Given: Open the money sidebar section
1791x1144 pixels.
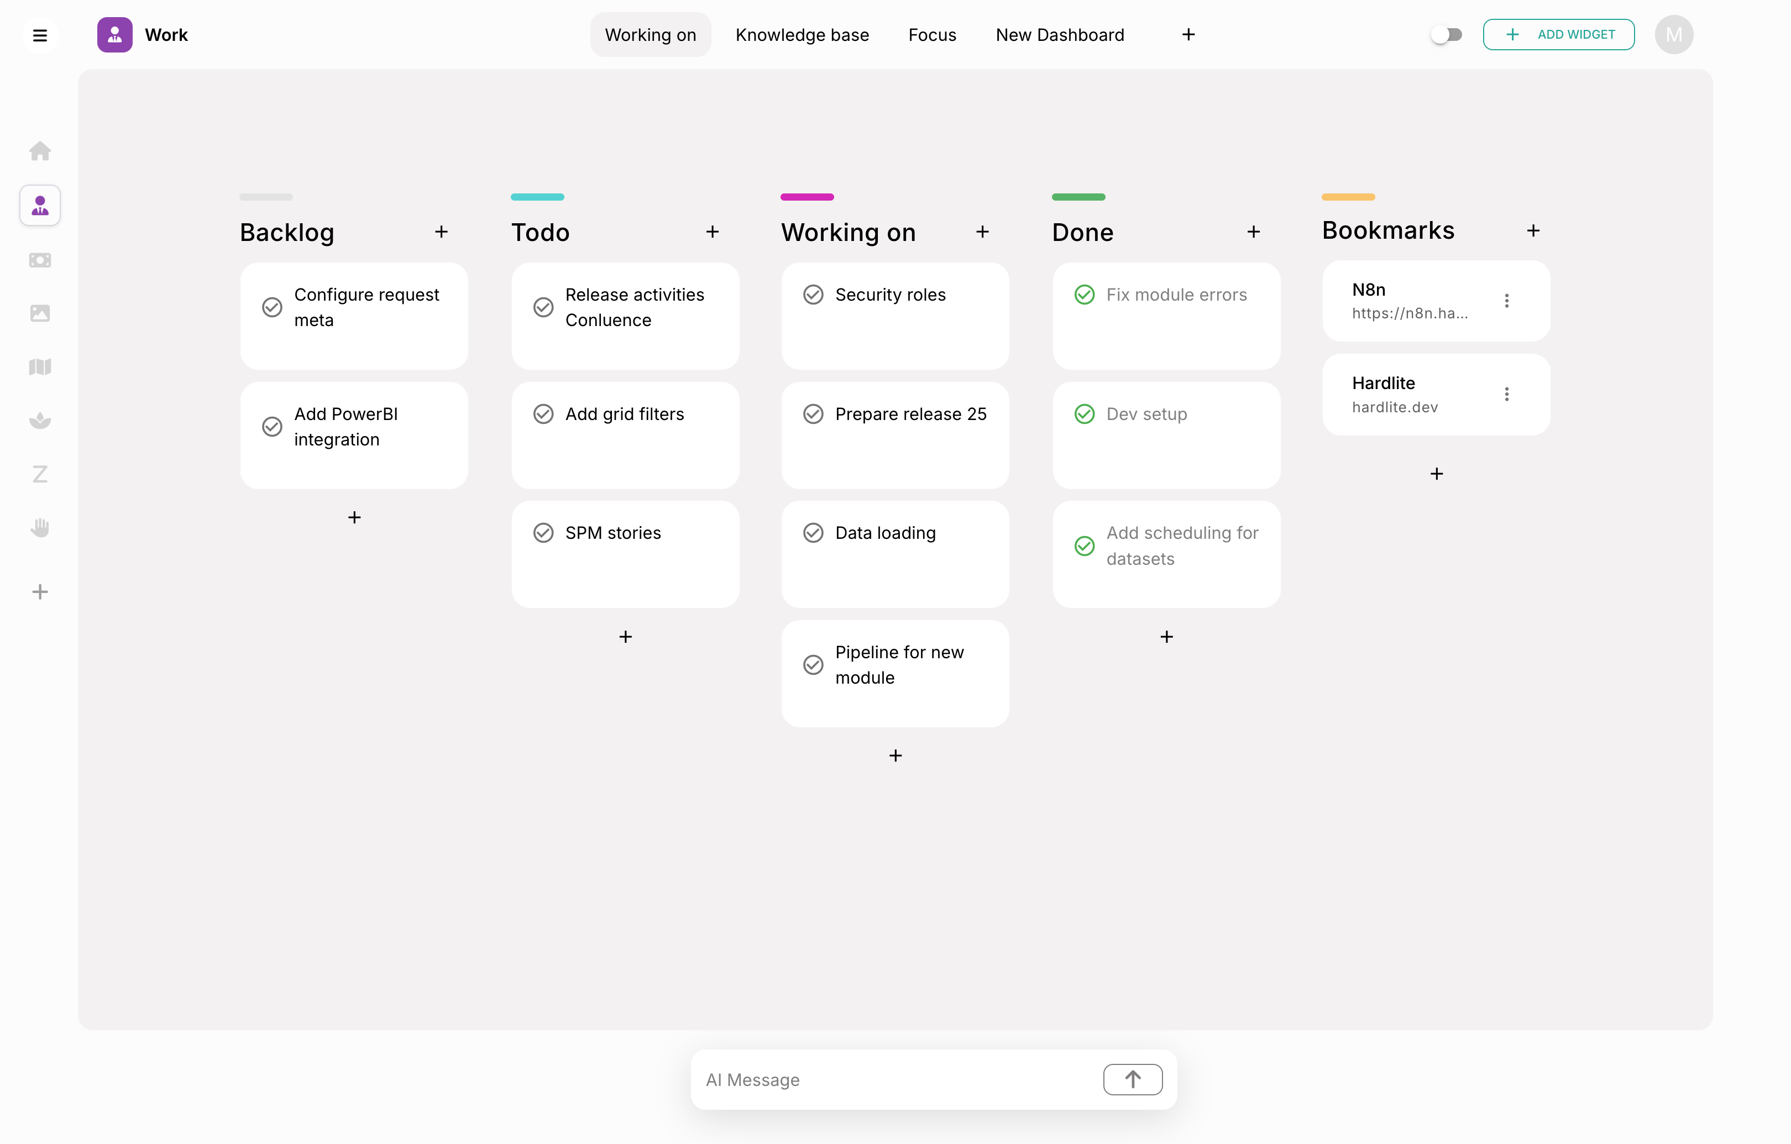Looking at the screenshot, I should (40, 260).
